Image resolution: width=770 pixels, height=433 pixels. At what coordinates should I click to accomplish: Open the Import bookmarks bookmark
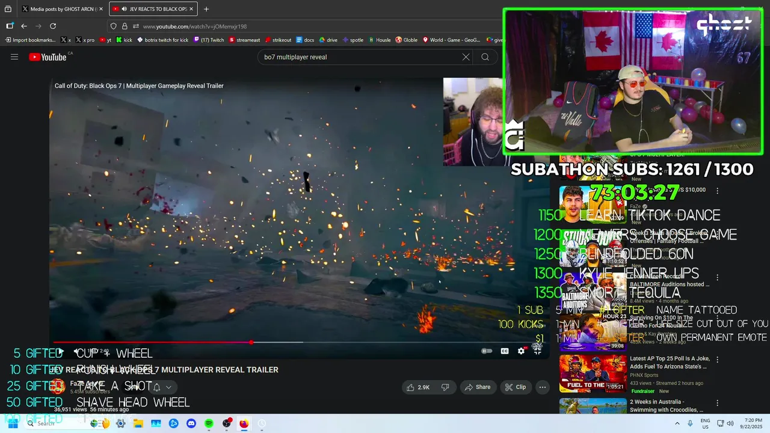tap(31, 40)
